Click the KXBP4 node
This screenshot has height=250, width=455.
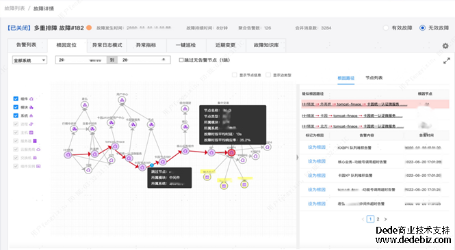(x=268, y=147)
